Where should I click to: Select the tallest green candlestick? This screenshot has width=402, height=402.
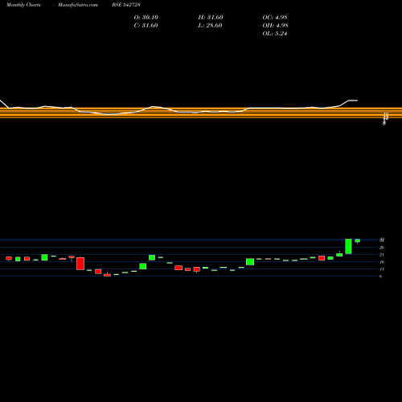click(x=348, y=246)
